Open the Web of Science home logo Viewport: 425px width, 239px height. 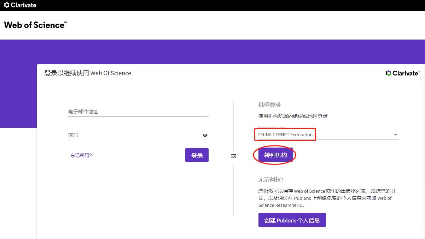(35, 25)
